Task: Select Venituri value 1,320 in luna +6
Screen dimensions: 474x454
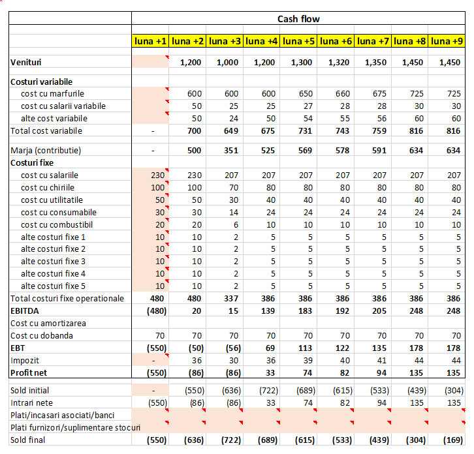Action: (x=336, y=63)
